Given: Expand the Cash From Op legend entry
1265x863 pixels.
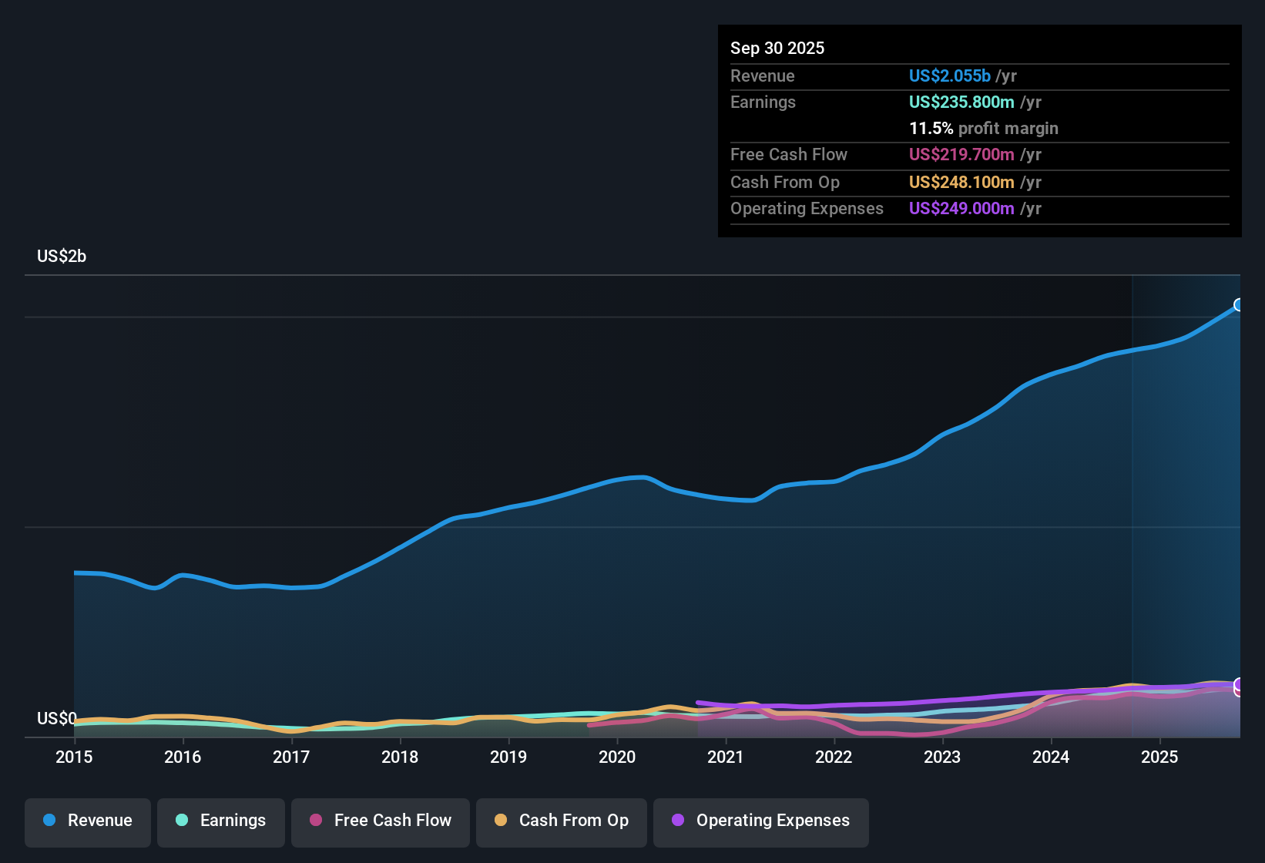Looking at the screenshot, I should [561, 821].
